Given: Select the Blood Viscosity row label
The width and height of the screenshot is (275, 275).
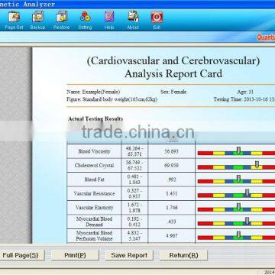Looking at the screenshot, I should pos(94,151).
